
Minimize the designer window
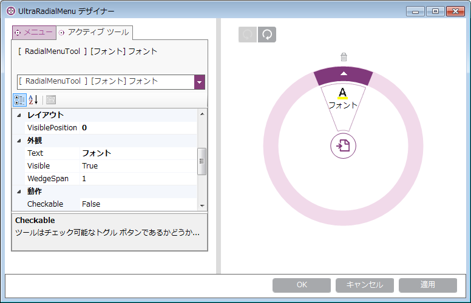pyautogui.click(x=415, y=12)
